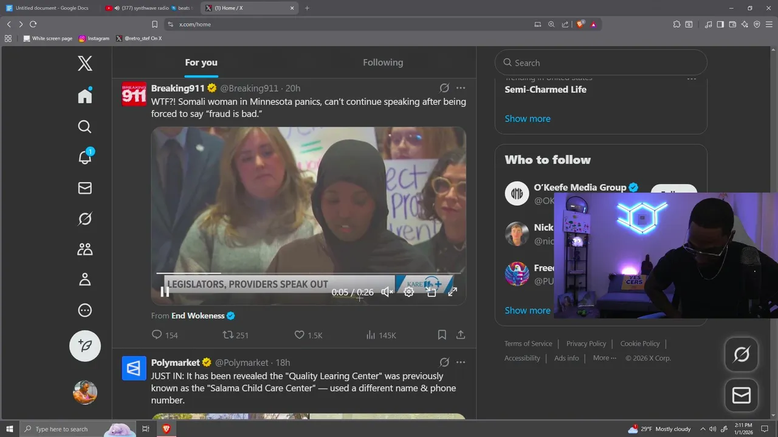
Task: View analytics showing 145K views
Action: (381, 335)
